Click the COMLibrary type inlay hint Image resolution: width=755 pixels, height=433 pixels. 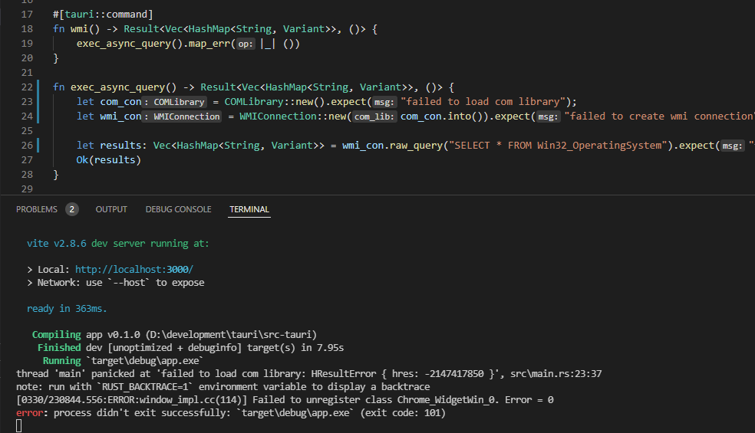tap(175, 102)
